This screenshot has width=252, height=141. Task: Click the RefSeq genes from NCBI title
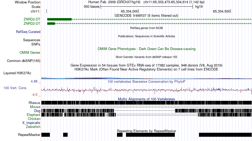point(146,28)
